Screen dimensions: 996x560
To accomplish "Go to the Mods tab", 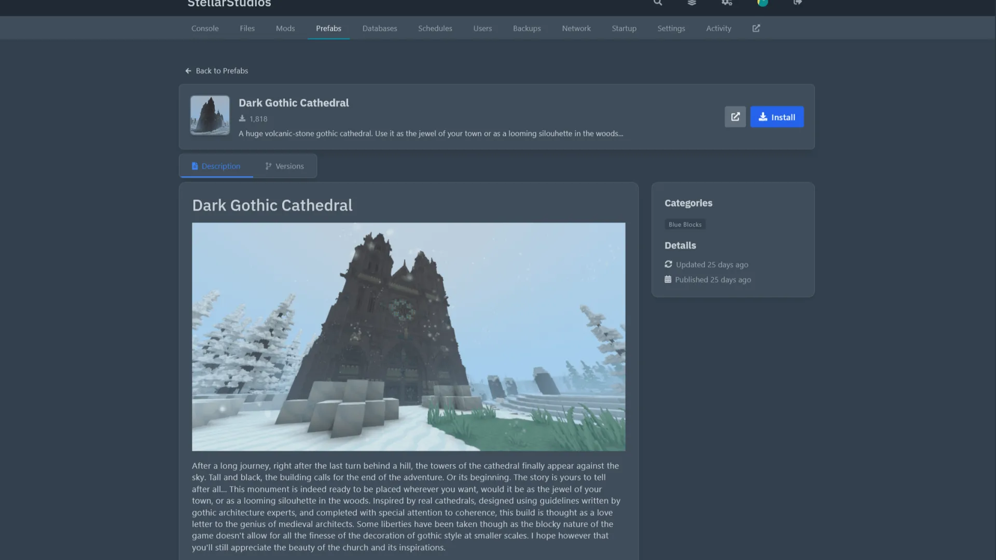I will pos(285,29).
